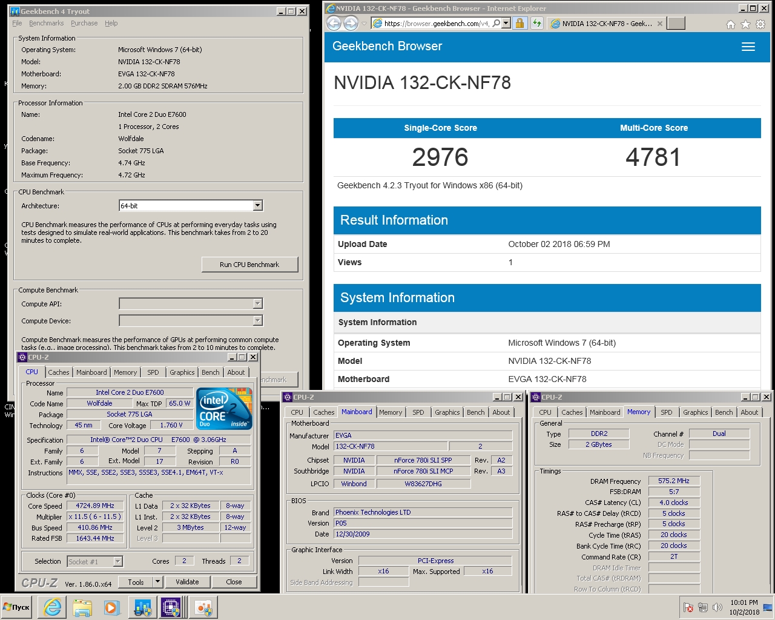Close the NVIDIA 132-CK-NF78 browser tab
This screenshot has width=775, height=620.
pos(659,24)
